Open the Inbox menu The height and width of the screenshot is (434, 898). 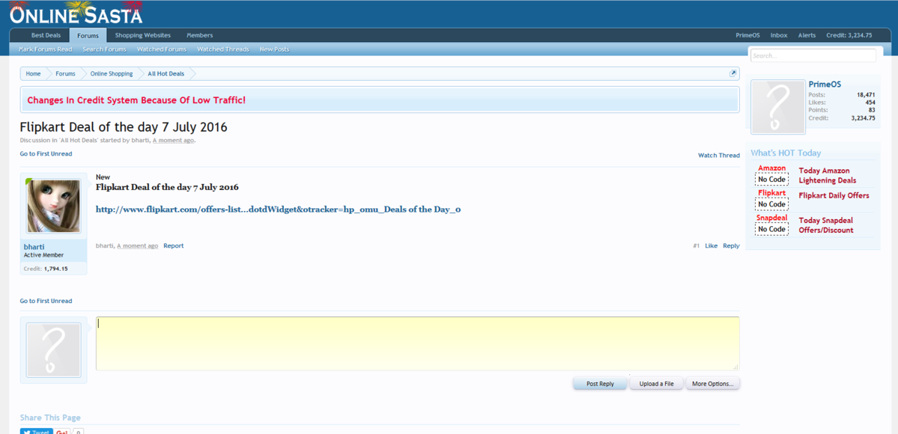coord(779,35)
